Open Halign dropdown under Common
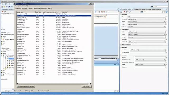 pyautogui.click(x=147, y=22)
